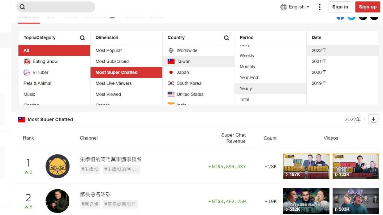
Task: Click count value +19K
Action: pyautogui.click(x=271, y=202)
